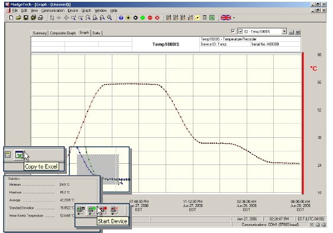333x233 pixels.
Task: Print the graph using the printer icon
Action: tap(40, 18)
